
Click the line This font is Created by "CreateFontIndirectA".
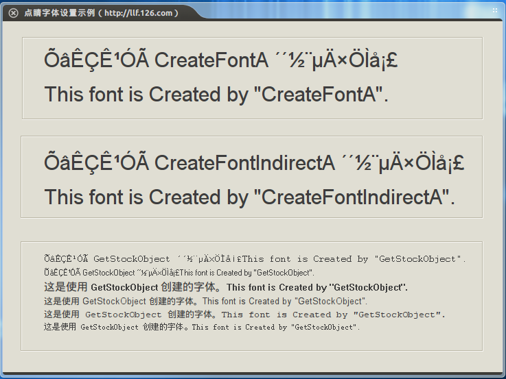249,197
